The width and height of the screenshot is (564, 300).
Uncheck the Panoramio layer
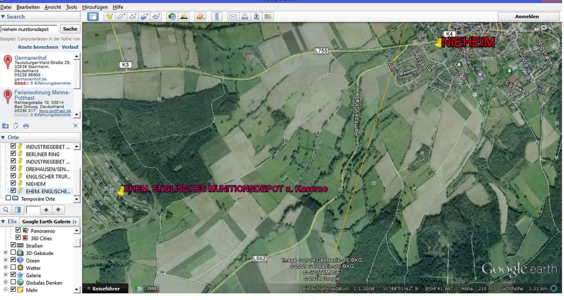(x=18, y=231)
